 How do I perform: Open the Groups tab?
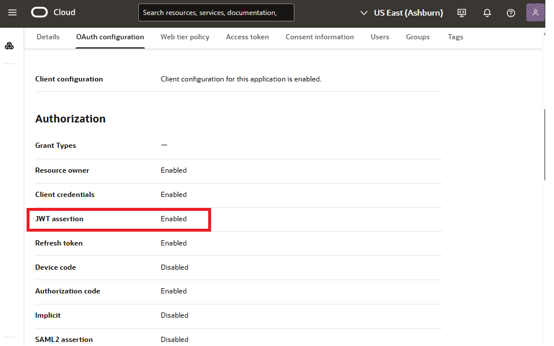418,36
